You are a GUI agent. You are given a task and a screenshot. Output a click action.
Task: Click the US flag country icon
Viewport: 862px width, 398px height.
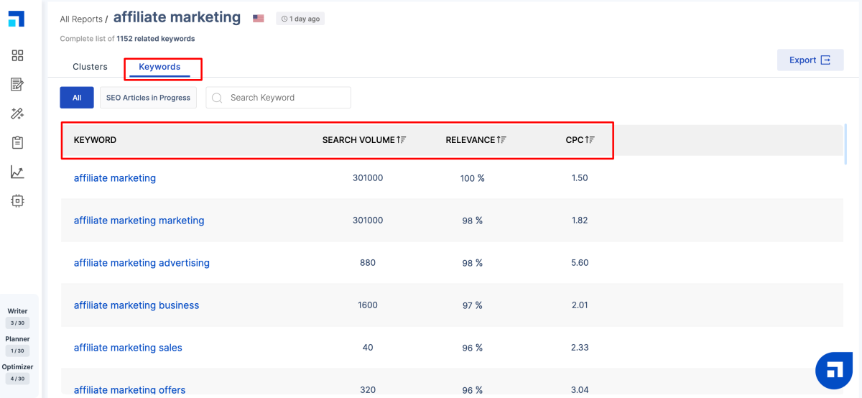[x=259, y=19]
